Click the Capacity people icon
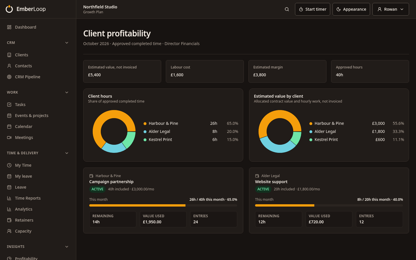The height and width of the screenshot is (260, 416). click(x=9, y=231)
